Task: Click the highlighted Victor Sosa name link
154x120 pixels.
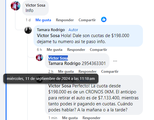Action: point(58,58)
